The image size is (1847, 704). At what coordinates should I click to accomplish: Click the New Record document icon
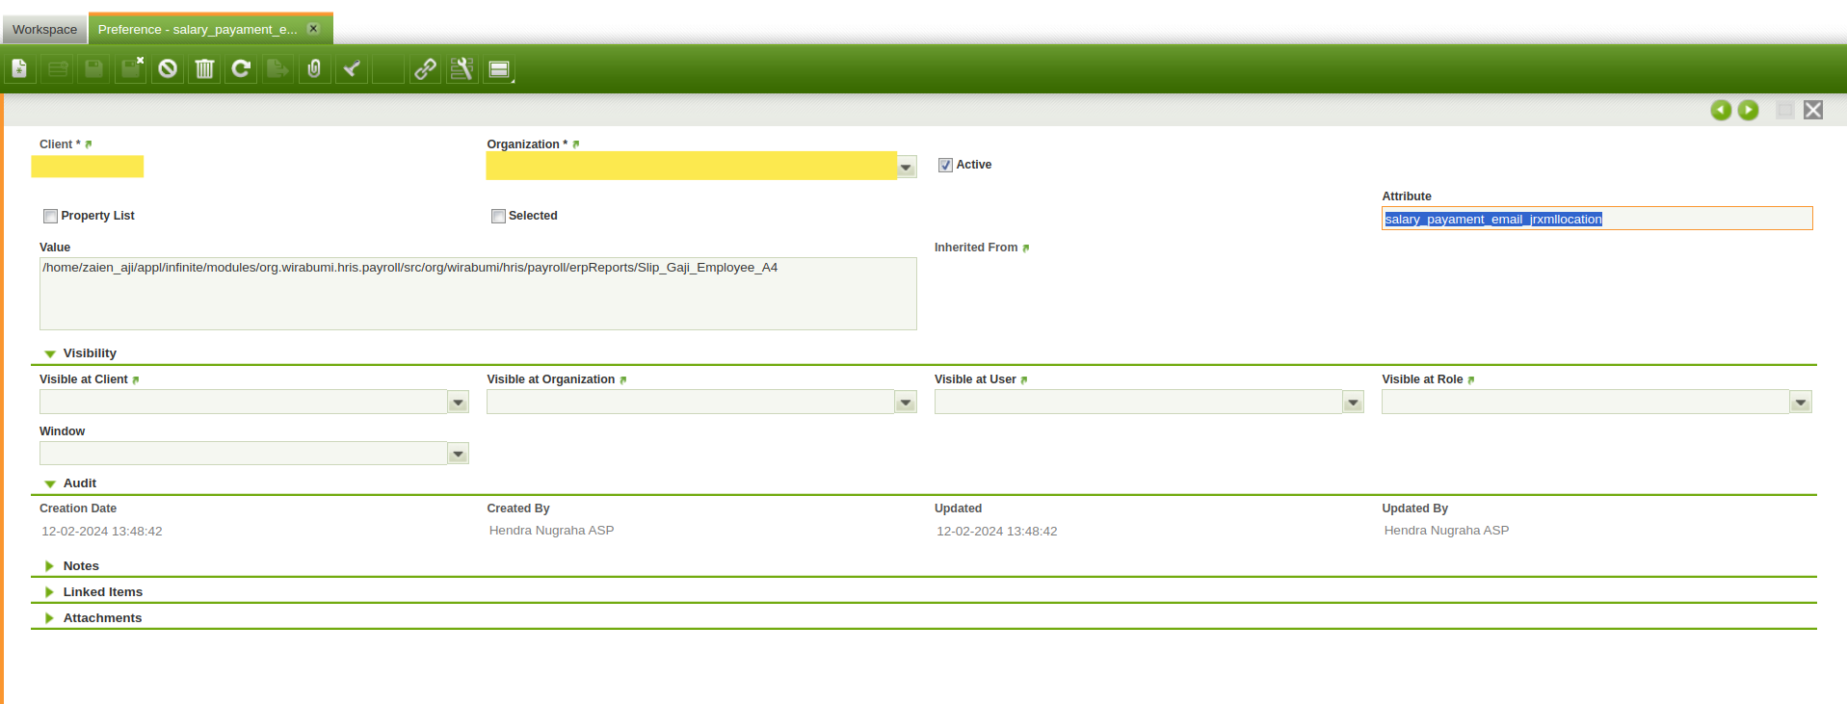[x=19, y=69]
